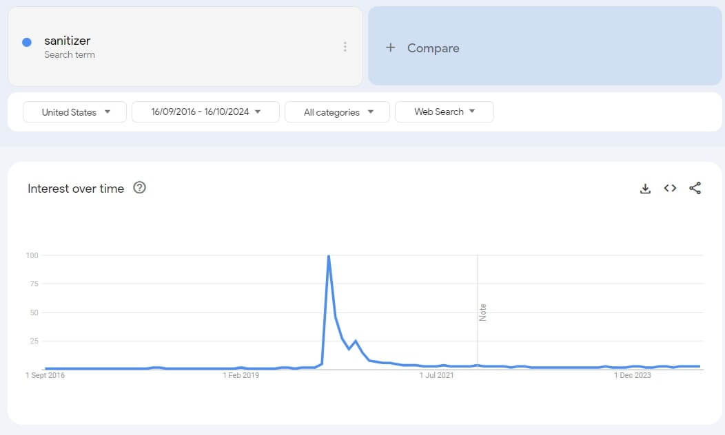Screen dimensions: 725x435
Task: Click the 1 Dec 2023 axis label
Action: coord(633,375)
